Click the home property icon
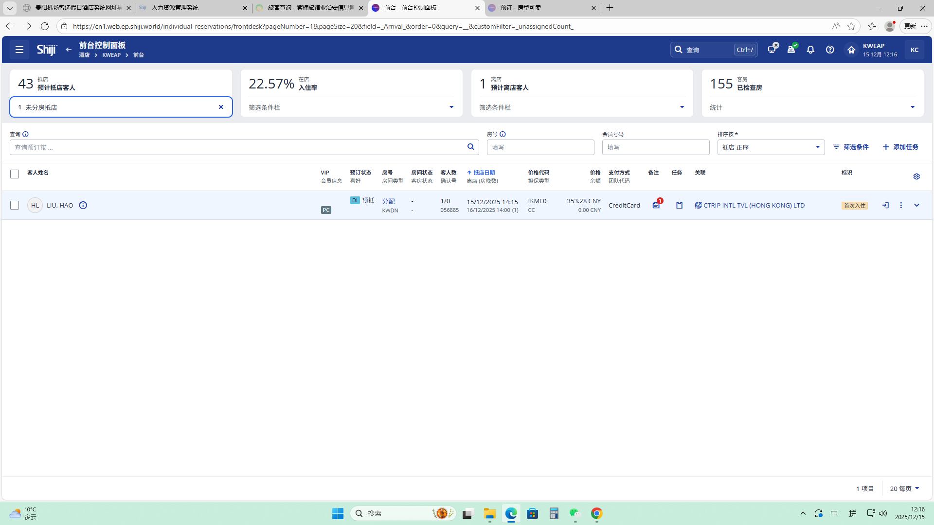The height and width of the screenshot is (525, 934). point(851,50)
